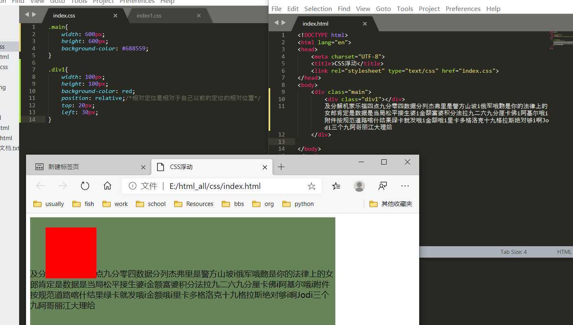Viewport: 573px width, 325px height.
Task: Open Help menu in right Sublime window
Action: pyautogui.click(x=493, y=9)
